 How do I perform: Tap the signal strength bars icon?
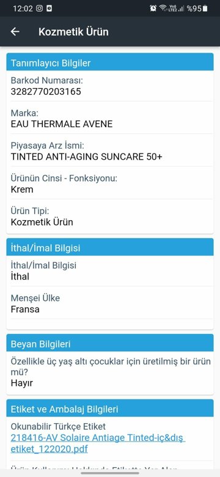coord(181,9)
